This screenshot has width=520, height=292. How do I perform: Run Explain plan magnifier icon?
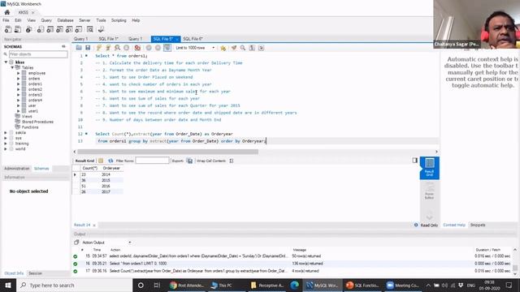click(117, 48)
